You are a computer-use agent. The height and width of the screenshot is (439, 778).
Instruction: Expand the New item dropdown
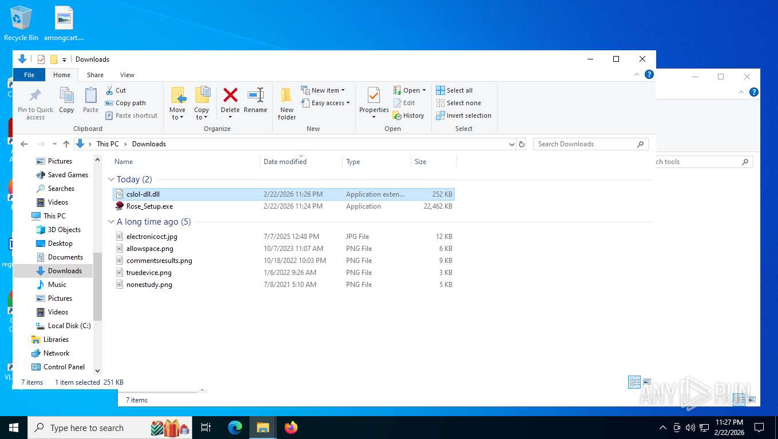(323, 90)
